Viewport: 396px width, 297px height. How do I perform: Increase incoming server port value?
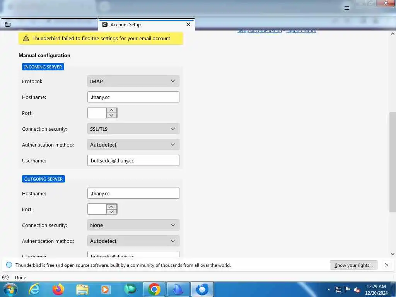coord(112,110)
